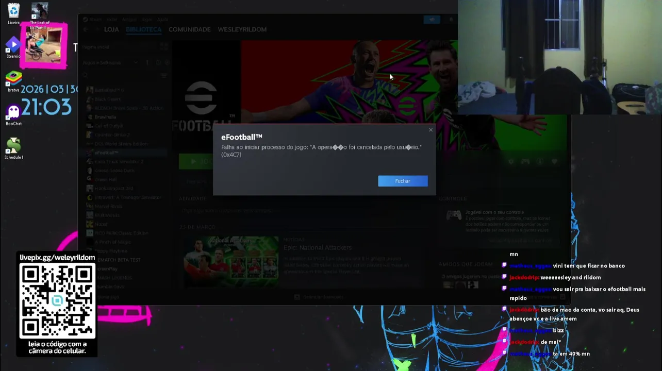Click Fechar in the eFootball error dialog
Viewport: 662px width, 371px height.
[x=403, y=181]
